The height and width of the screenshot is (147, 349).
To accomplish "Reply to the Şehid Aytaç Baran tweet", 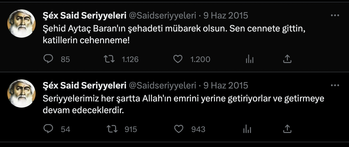I will [x=48, y=59].
